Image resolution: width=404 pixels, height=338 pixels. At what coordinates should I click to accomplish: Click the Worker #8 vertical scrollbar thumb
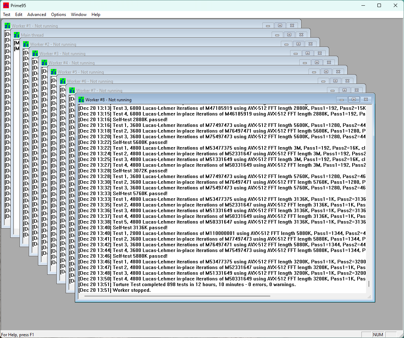[369, 284]
